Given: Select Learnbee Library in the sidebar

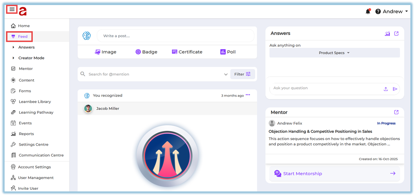Looking at the screenshot, I should [34, 102].
